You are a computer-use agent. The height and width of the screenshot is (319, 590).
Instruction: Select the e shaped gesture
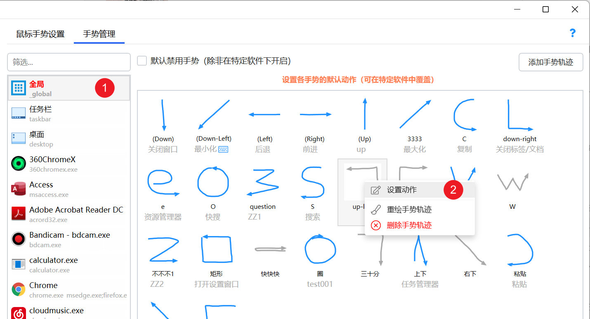pyautogui.click(x=163, y=182)
